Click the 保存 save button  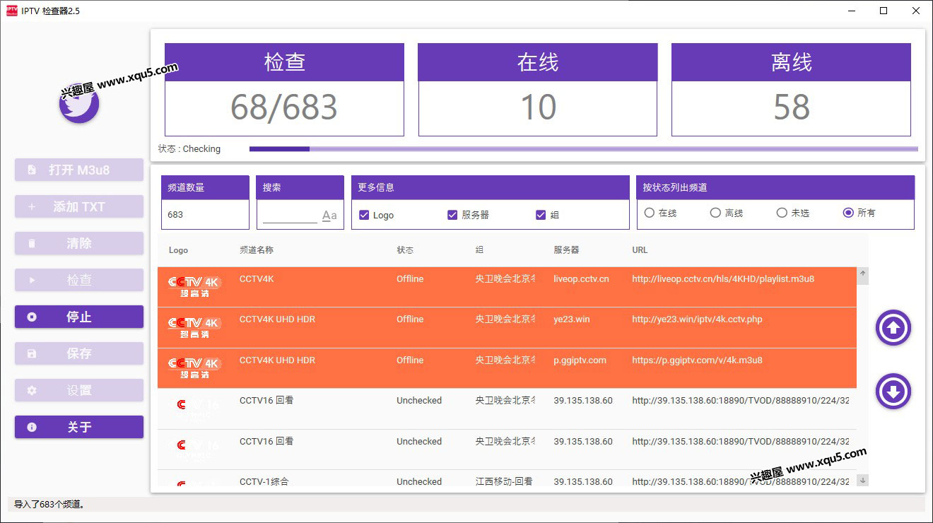coord(79,353)
